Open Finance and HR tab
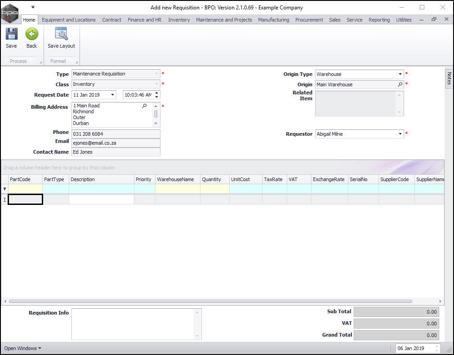This screenshot has height=355, width=454. 144,20
